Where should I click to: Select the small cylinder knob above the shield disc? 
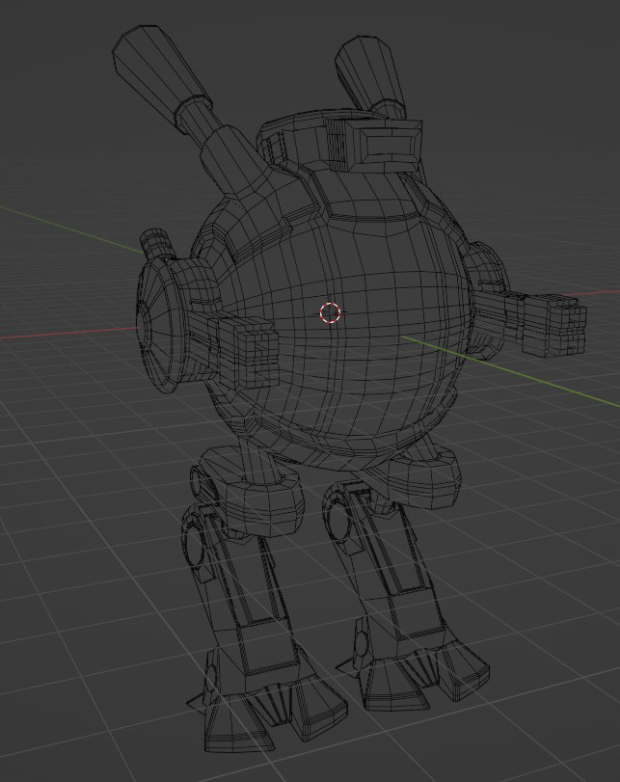pos(156,243)
